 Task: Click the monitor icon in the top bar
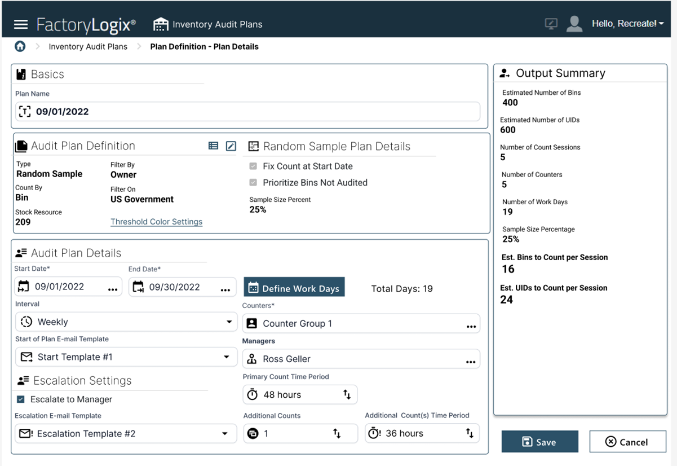(551, 24)
